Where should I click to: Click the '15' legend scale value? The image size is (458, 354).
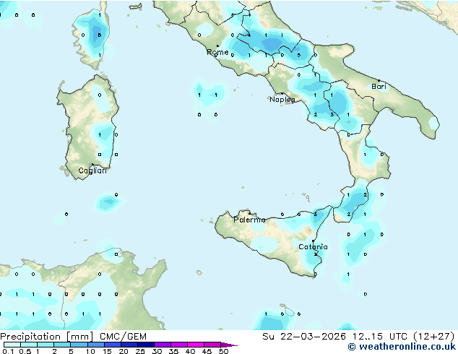point(107,351)
